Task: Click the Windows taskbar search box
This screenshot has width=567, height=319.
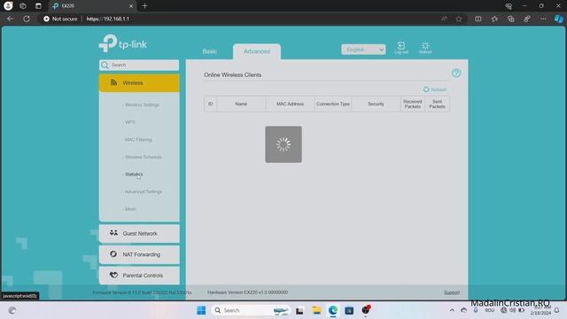Action: (251, 310)
